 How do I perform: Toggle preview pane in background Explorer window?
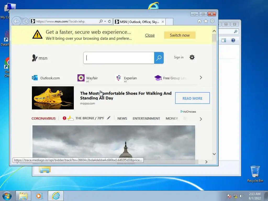224,40
